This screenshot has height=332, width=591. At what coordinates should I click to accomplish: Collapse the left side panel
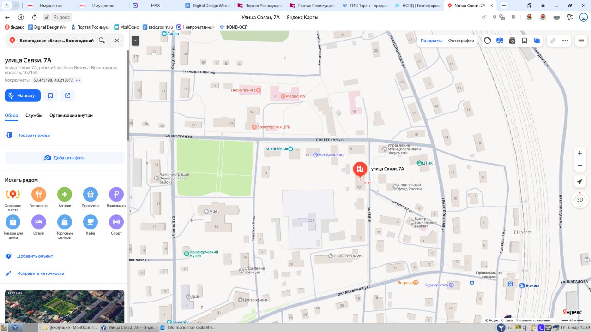click(135, 41)
